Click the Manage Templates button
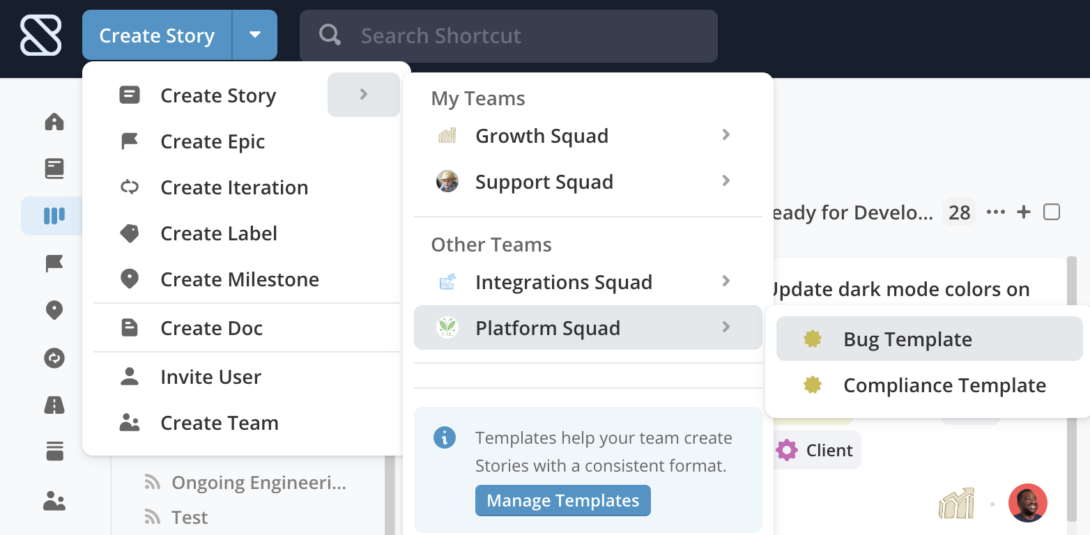1090x535 pixels. [x=563, y=500]
